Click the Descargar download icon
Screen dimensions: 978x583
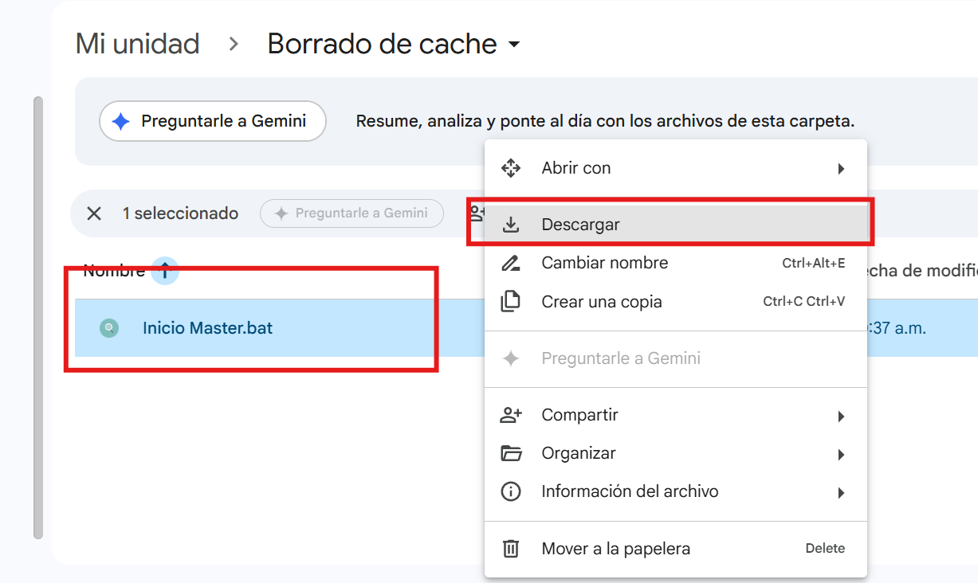(511, 225)
